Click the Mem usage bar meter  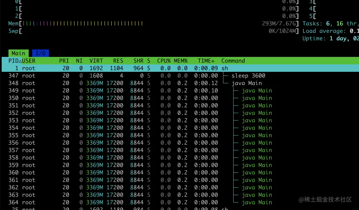point(153,23)
